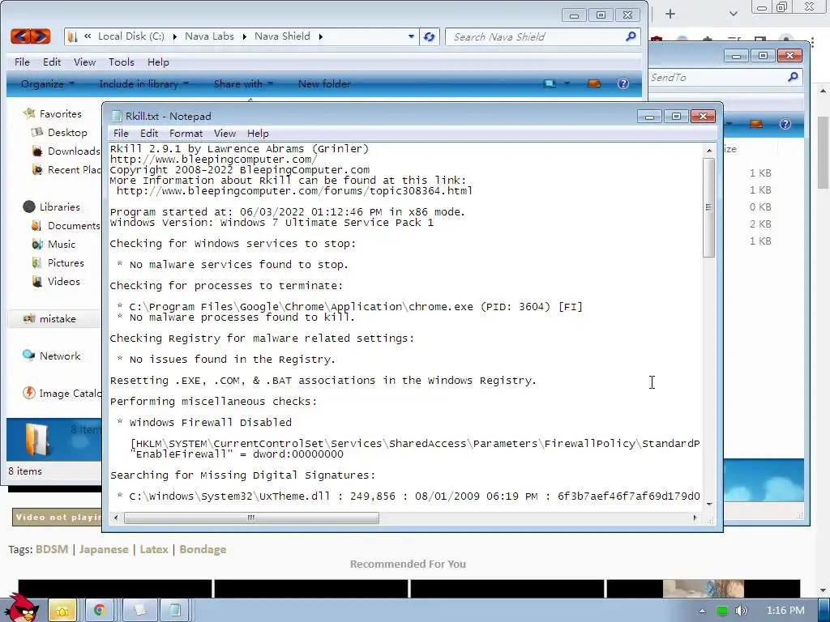
Task: Open Include in library dropdown
Action: pos(143,83)
